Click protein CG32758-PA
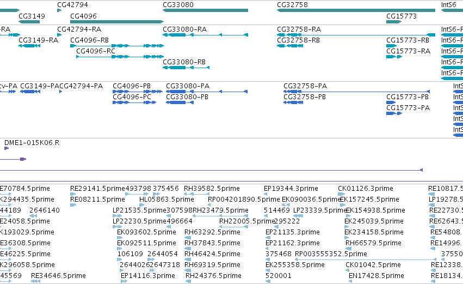 click(x=305, y=86)
